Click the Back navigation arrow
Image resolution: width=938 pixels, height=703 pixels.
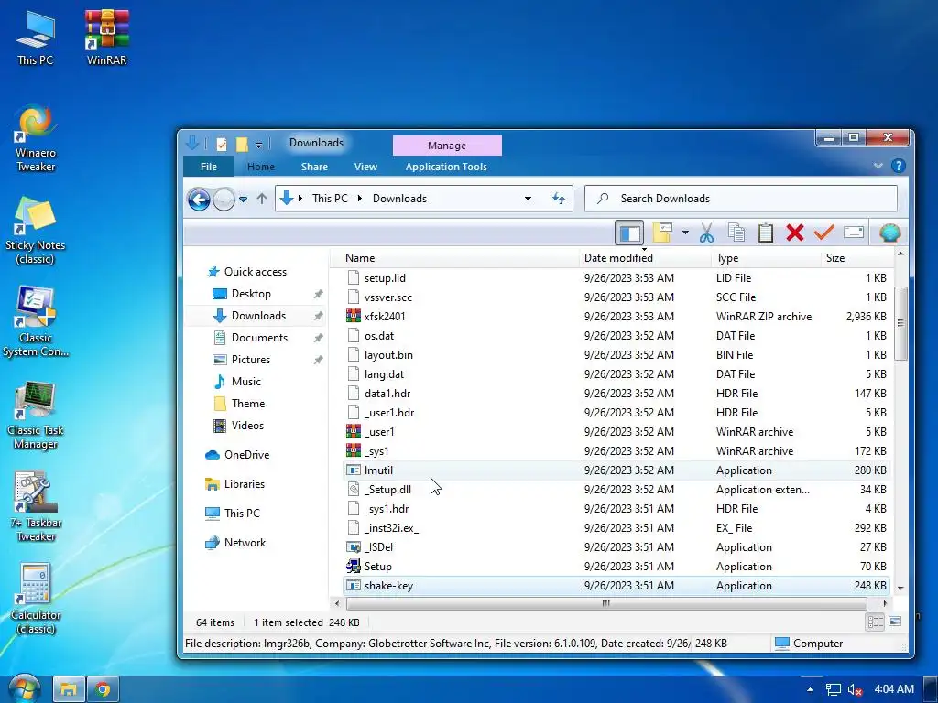(x=199, y=199)
